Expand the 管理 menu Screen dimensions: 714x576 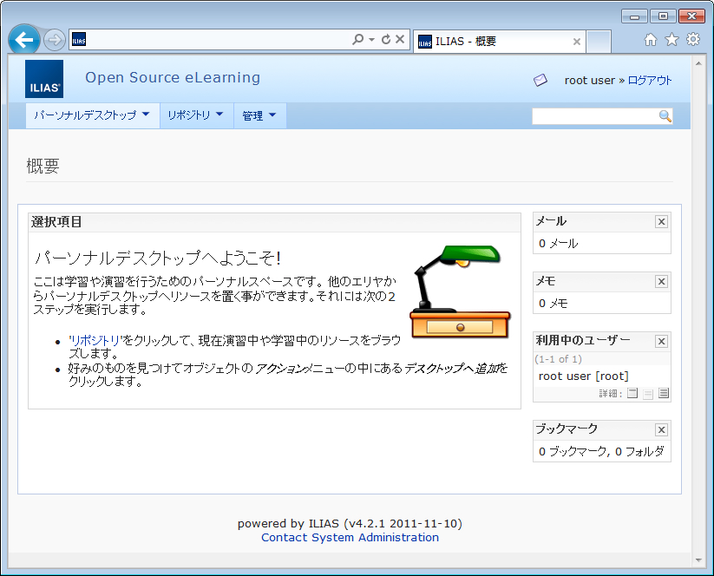(259, 115)
